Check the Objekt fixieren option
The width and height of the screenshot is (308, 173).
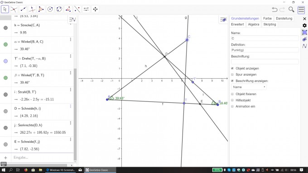[x=232, y=94]
